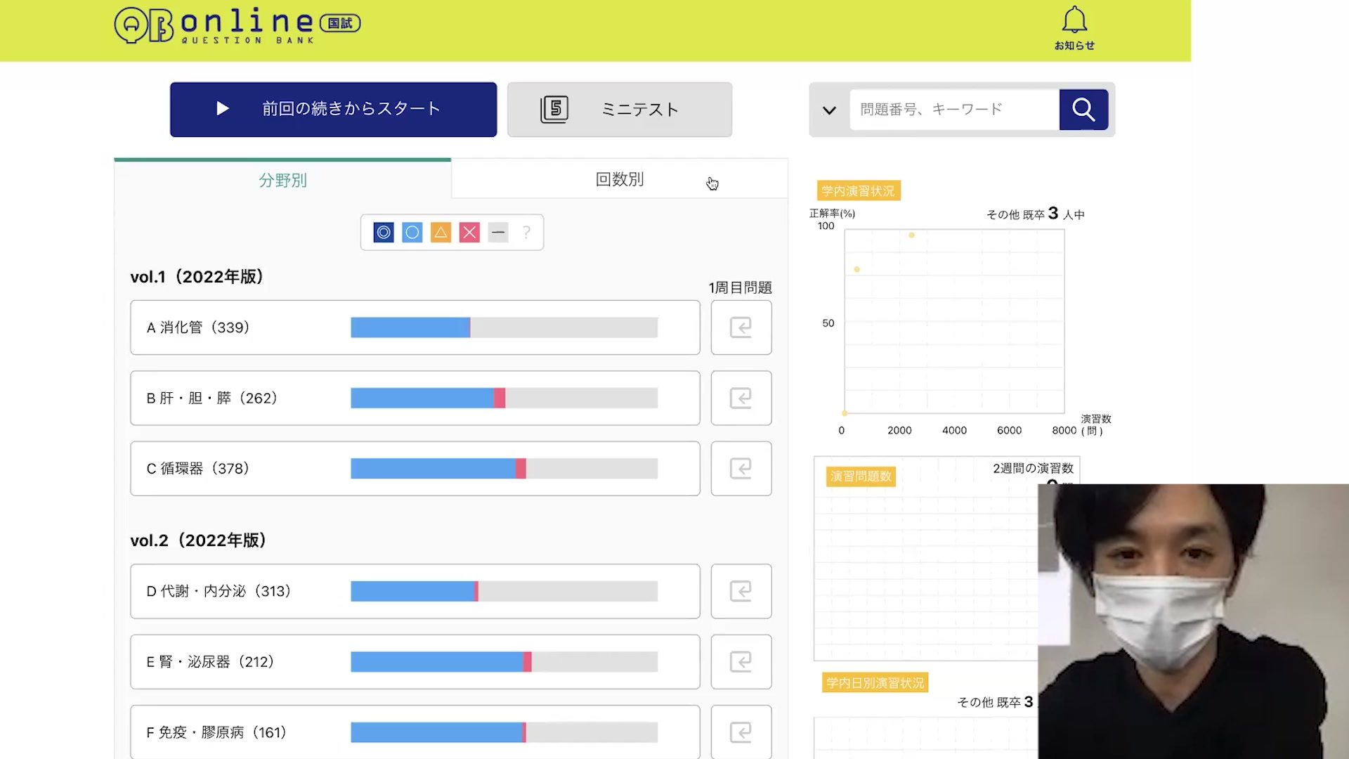Toggle the single-circle filter icon
Viewport: 1349px width, 759px height.
tap(412, 233)
